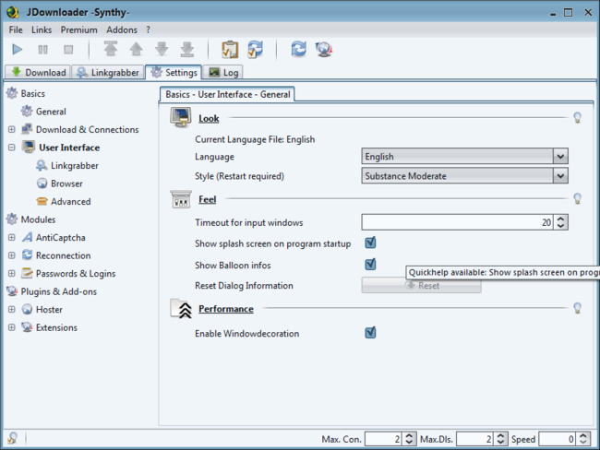The height and width of the screenshot is (450, 600).
Task: Click the Max. Con. input field
Action: pos(383,439)
